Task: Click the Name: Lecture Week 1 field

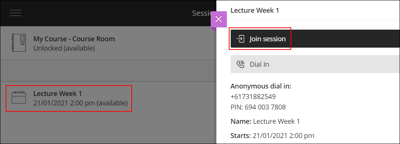Action: click(x=265, y=121)
